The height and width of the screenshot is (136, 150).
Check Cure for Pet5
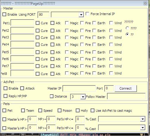[x=37, y=52]
